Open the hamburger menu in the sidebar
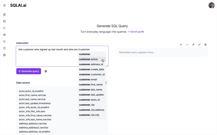217x135 pixels. tap(4, 5)
